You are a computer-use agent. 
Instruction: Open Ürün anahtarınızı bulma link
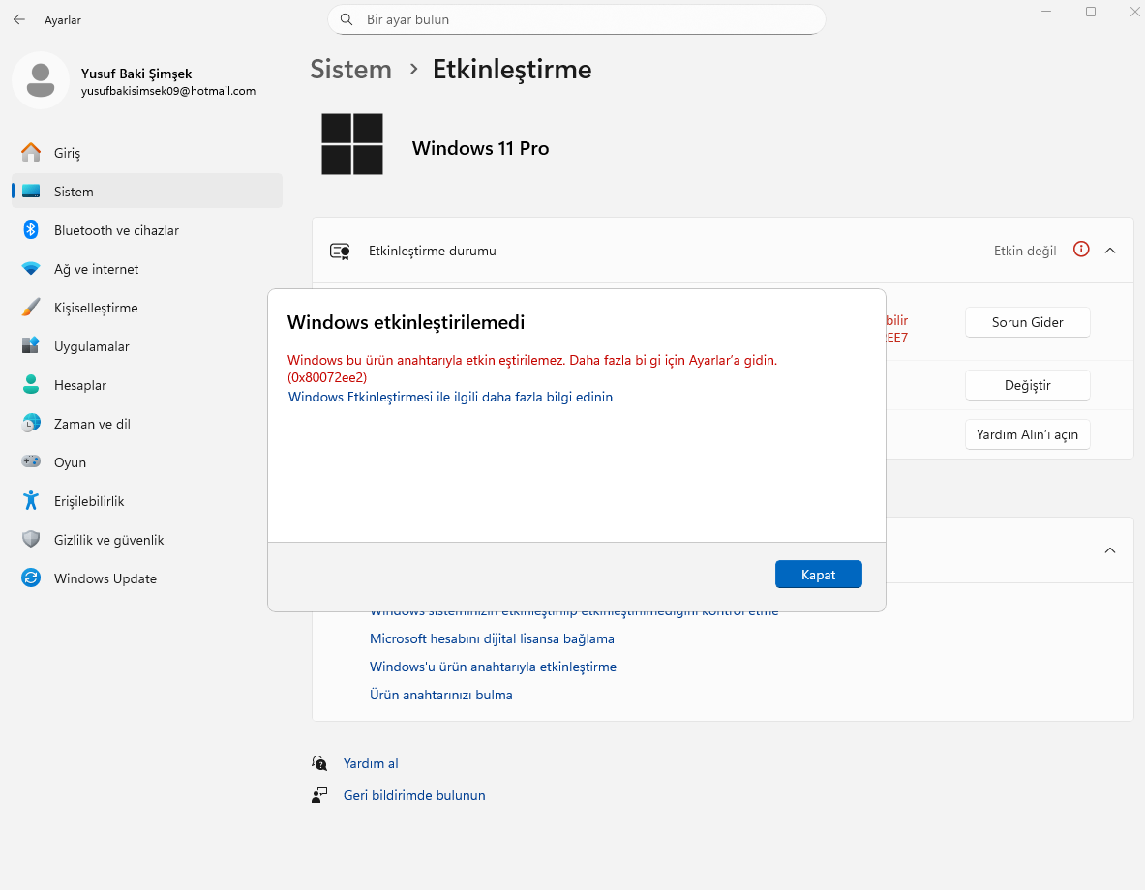tap(441, 695)
